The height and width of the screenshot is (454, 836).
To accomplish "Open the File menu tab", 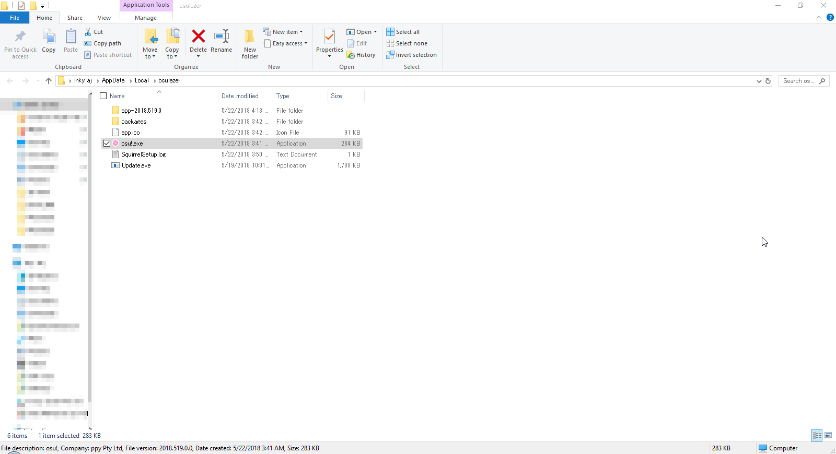I will point(15,18).
